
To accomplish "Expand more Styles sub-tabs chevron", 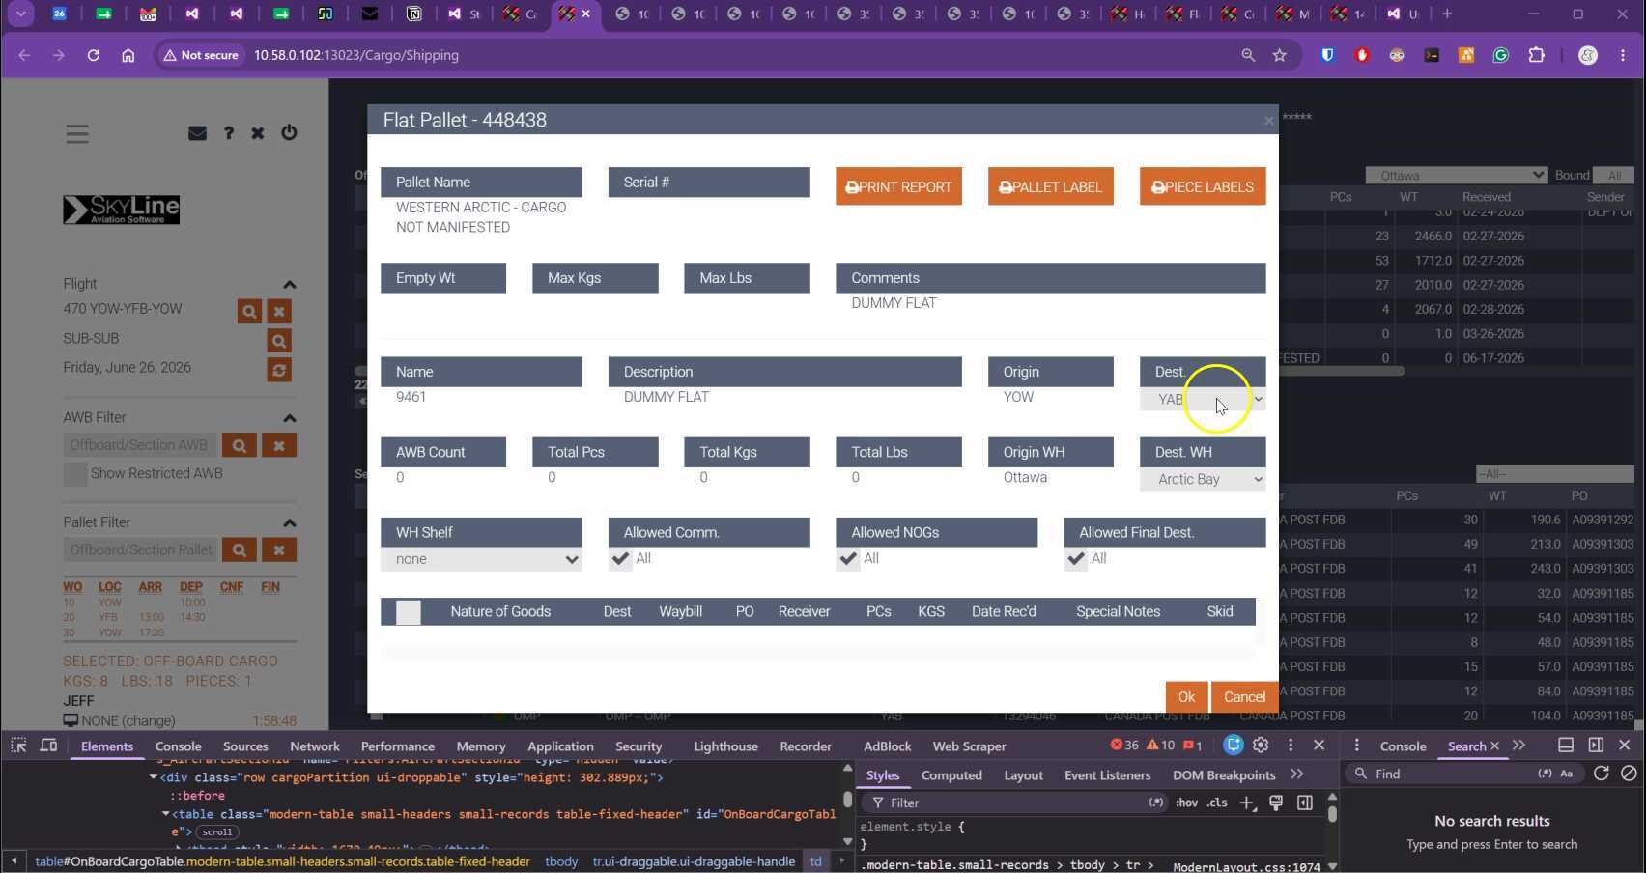I will (x=1297, y=774).
